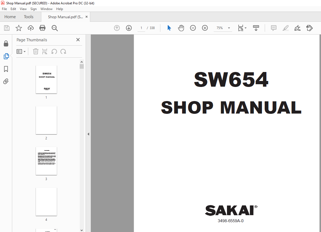Zoom out with minus button
The image size is (321, 232).
[x=193, y=28]
